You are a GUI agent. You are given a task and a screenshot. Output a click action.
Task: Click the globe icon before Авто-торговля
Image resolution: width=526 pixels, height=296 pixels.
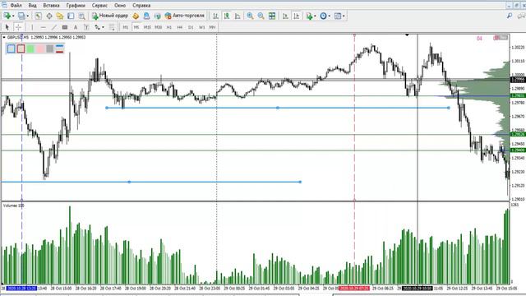point(157,16)
